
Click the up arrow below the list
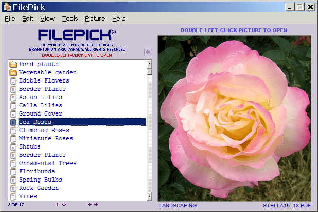pyautogui.click(x=58, y=205)
